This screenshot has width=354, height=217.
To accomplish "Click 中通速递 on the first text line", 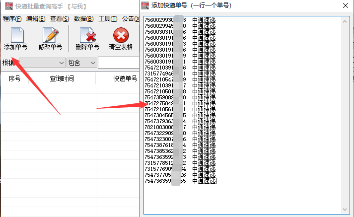I will click(204, 20).
